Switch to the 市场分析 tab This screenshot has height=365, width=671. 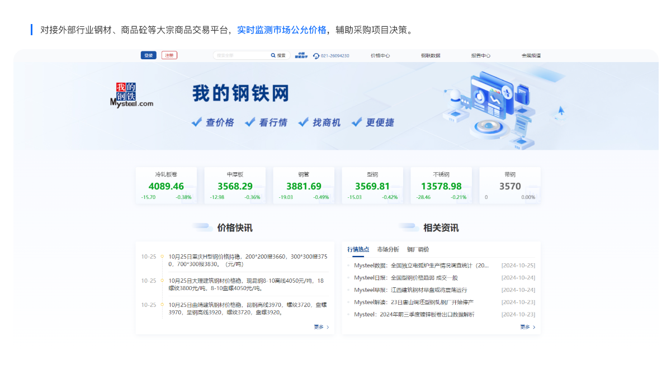point(388,249)
